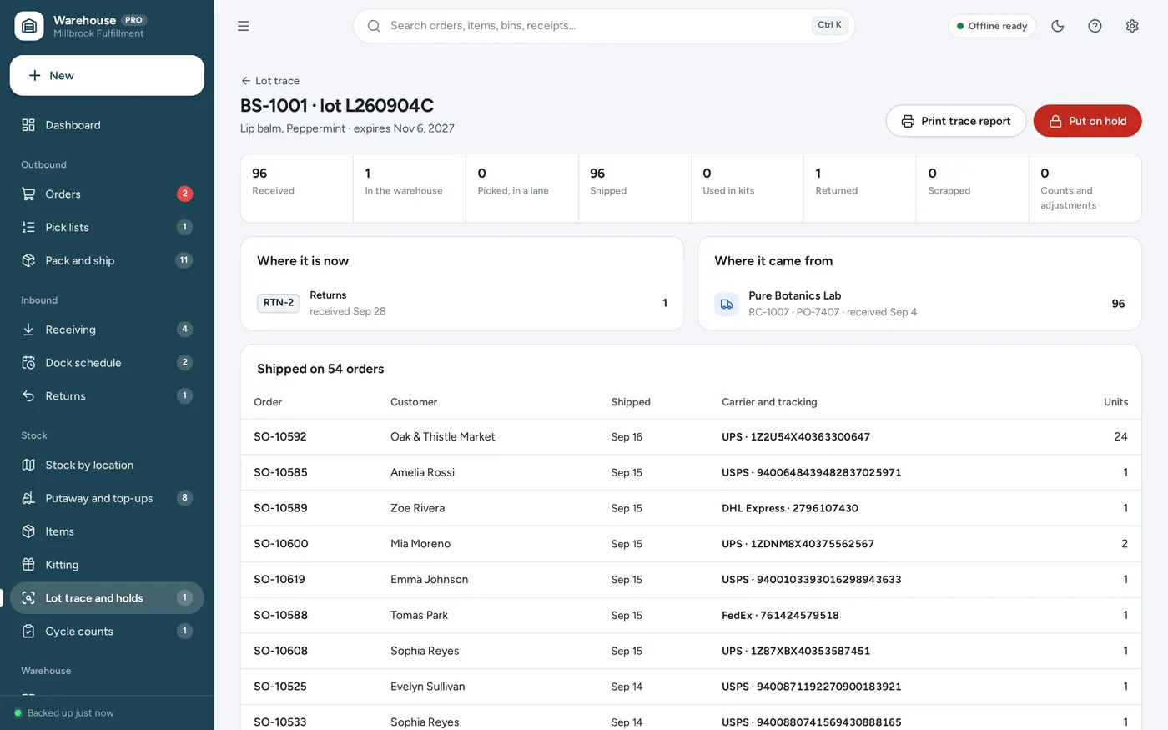Open order SO-10592 row
1168x730 pixels.
(x=691, y=437)
